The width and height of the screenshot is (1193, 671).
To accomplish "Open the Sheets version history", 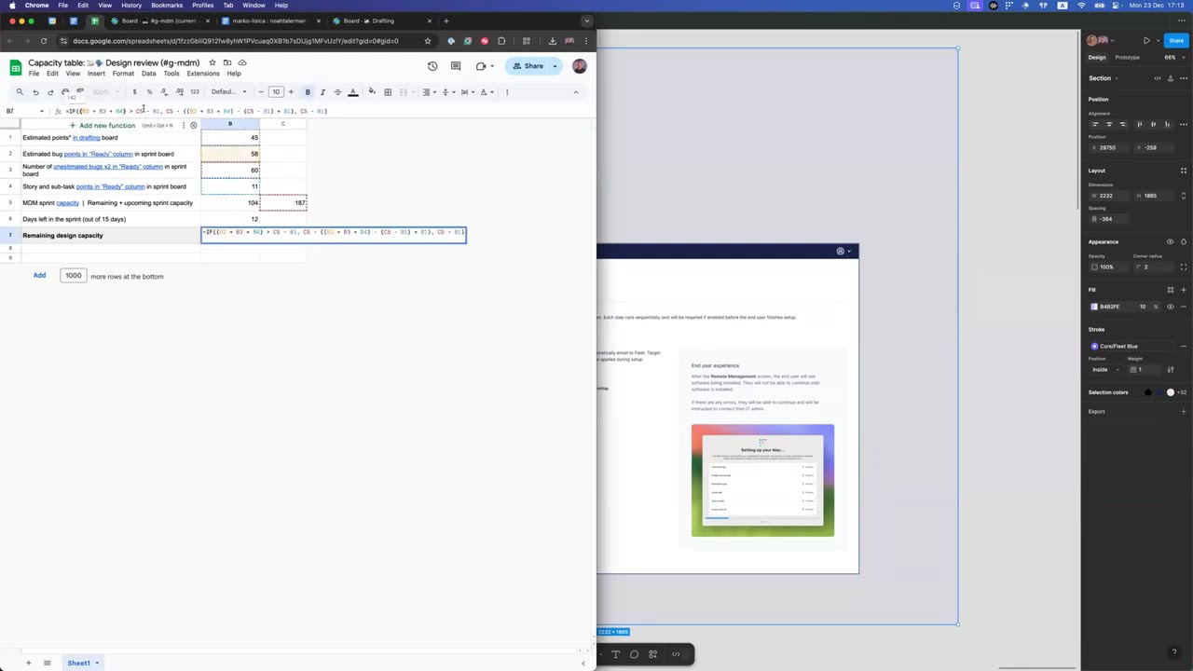I will 432,66.
